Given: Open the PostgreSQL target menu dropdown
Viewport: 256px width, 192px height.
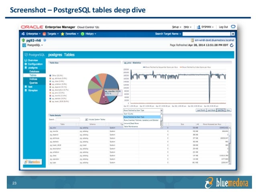Looking at the screenshot, I should [35, 45].
